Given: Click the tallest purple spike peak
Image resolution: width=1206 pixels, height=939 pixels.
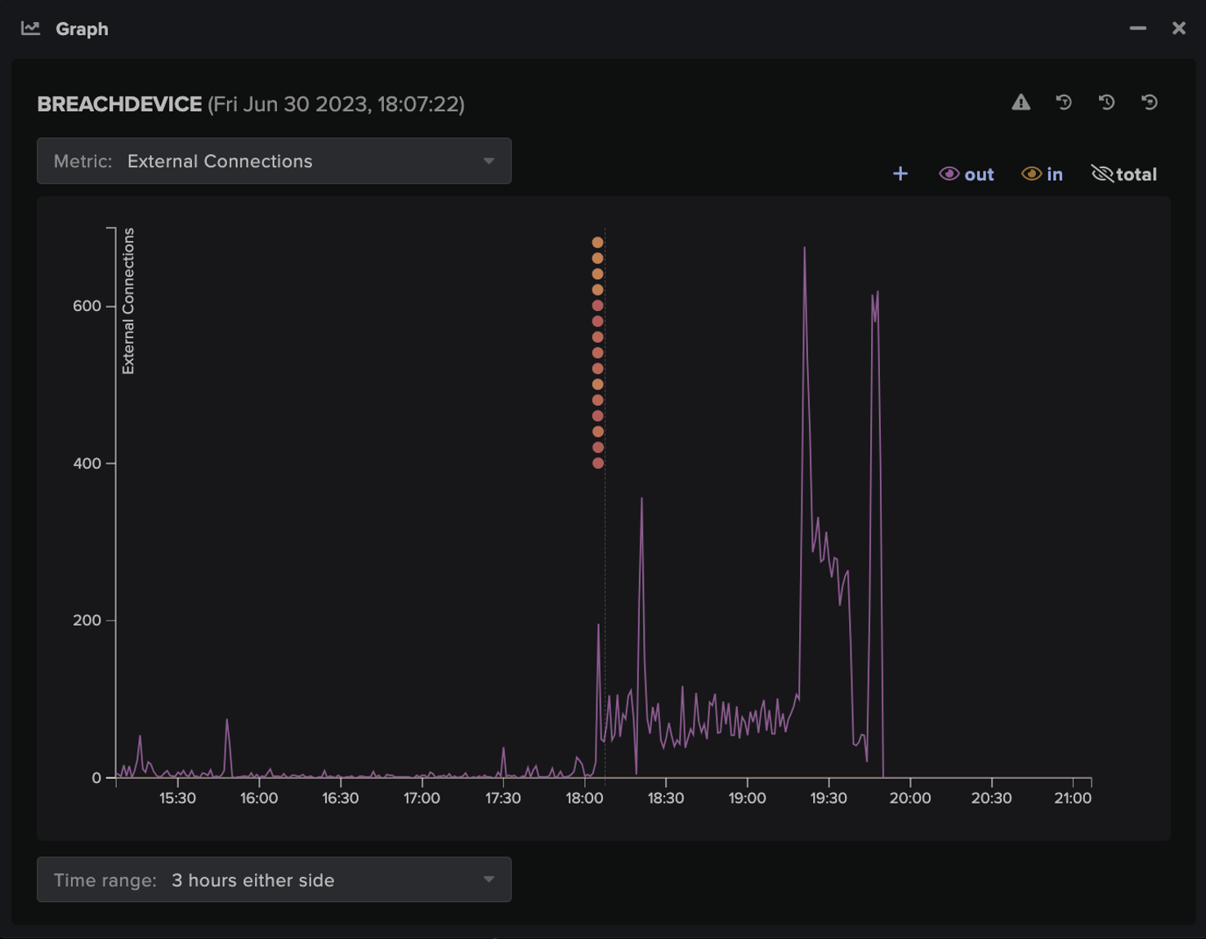Looking at the screenshot, I should 804,248.
